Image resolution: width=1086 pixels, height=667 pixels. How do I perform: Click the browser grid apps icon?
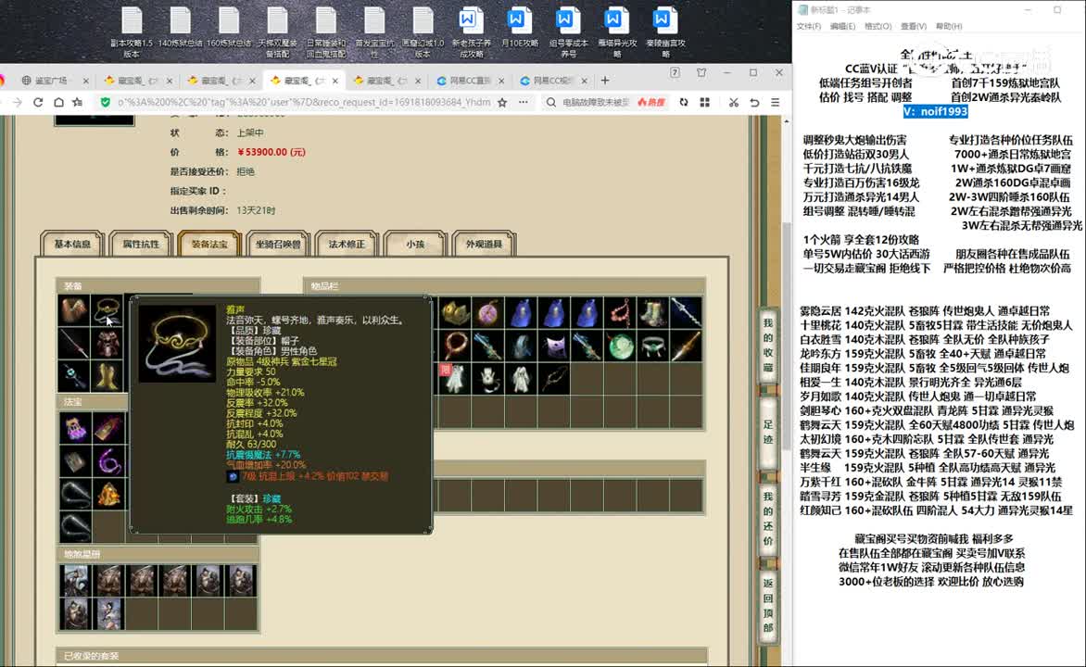704,102
